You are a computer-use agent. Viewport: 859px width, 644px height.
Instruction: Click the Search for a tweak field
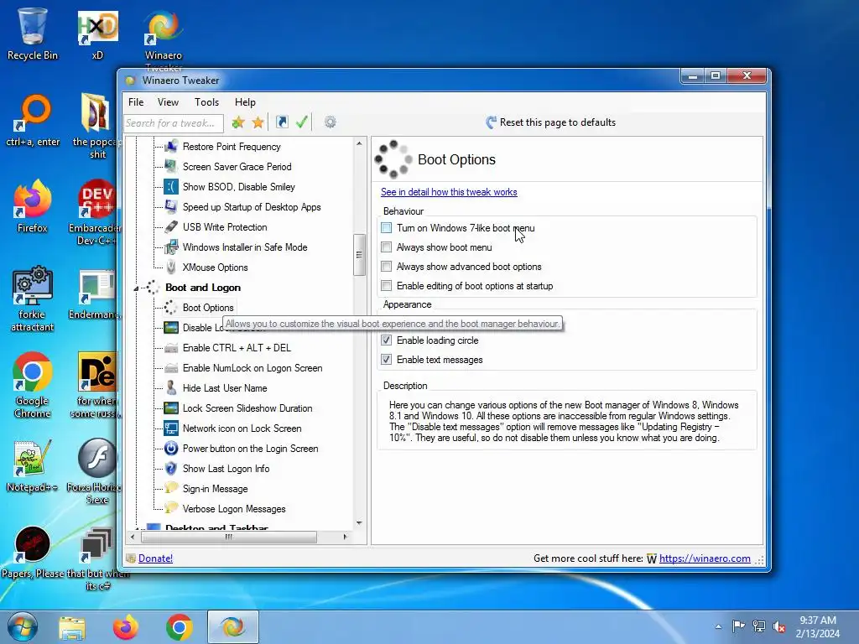pyautogui.click(x=174, y=123)
